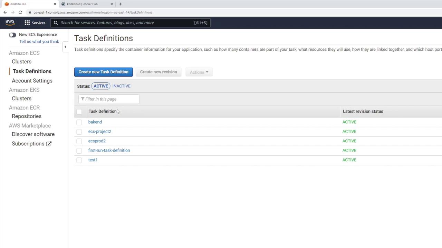Click the browser back arrow
The image size is (442, 248).
pos(5,12)
